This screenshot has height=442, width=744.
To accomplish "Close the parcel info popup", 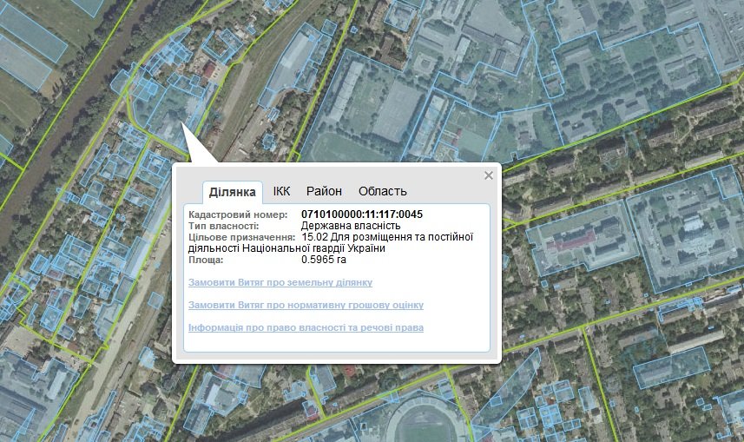I will coord(489,175).
